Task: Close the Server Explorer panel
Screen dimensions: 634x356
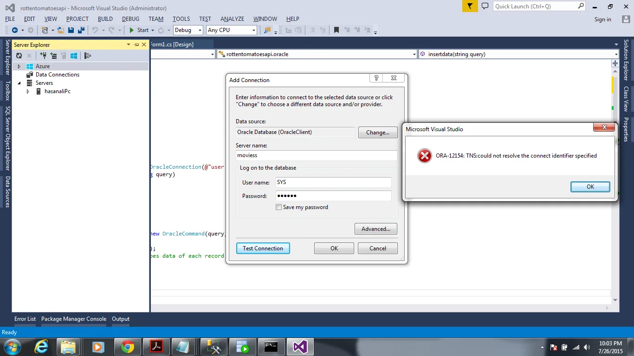Action: (x=144, y=44)
